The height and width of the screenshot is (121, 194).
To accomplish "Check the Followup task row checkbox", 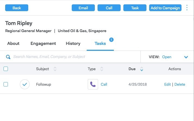I will (6, 84).
